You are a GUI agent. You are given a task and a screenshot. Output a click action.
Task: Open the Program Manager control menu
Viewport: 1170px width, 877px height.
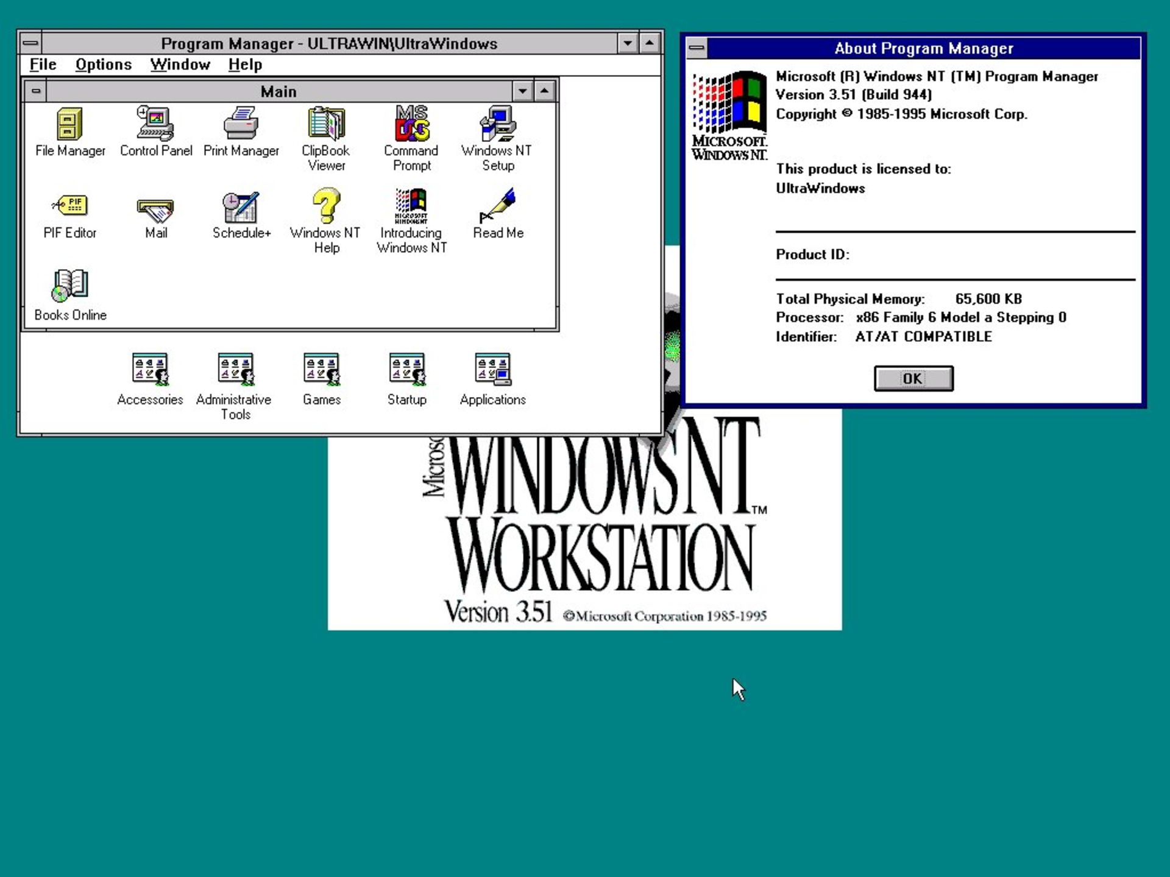pos(30,43)
